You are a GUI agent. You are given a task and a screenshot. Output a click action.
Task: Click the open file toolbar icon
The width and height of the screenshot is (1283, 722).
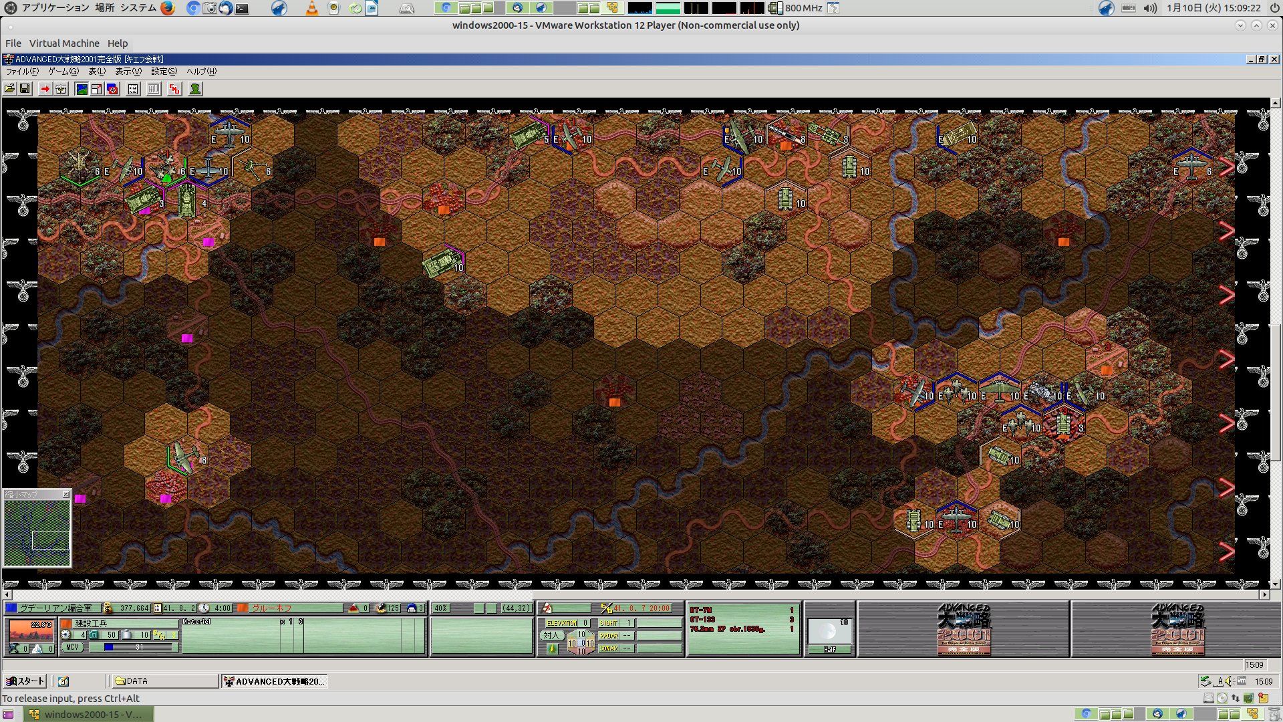(x=9, y=89)
